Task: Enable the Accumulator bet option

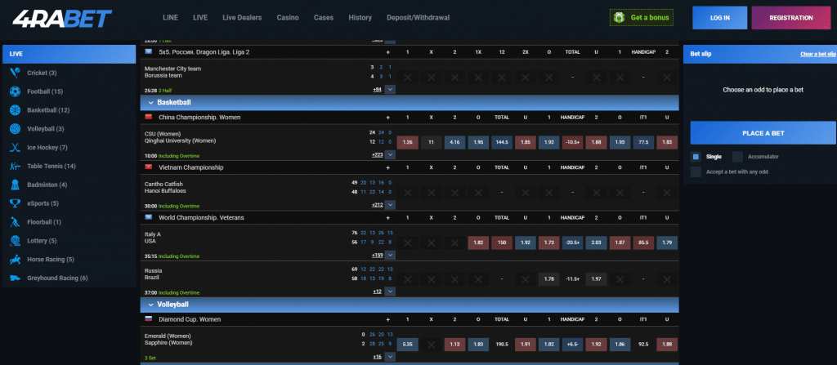Action: tap(738, 156)
